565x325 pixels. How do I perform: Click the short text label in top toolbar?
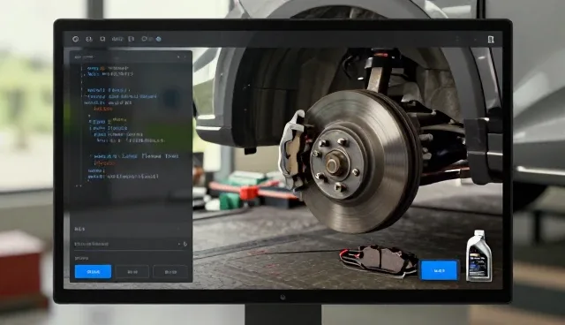(x=117, y=39)
